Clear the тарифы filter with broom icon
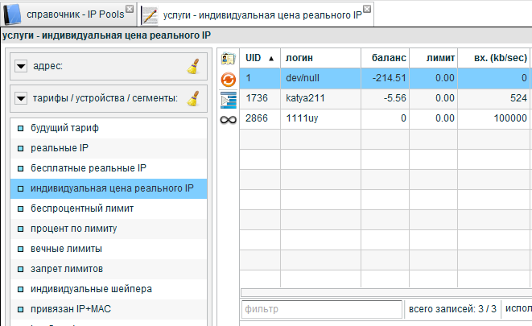This screenshot has width=532, height=326. point(192,99)
